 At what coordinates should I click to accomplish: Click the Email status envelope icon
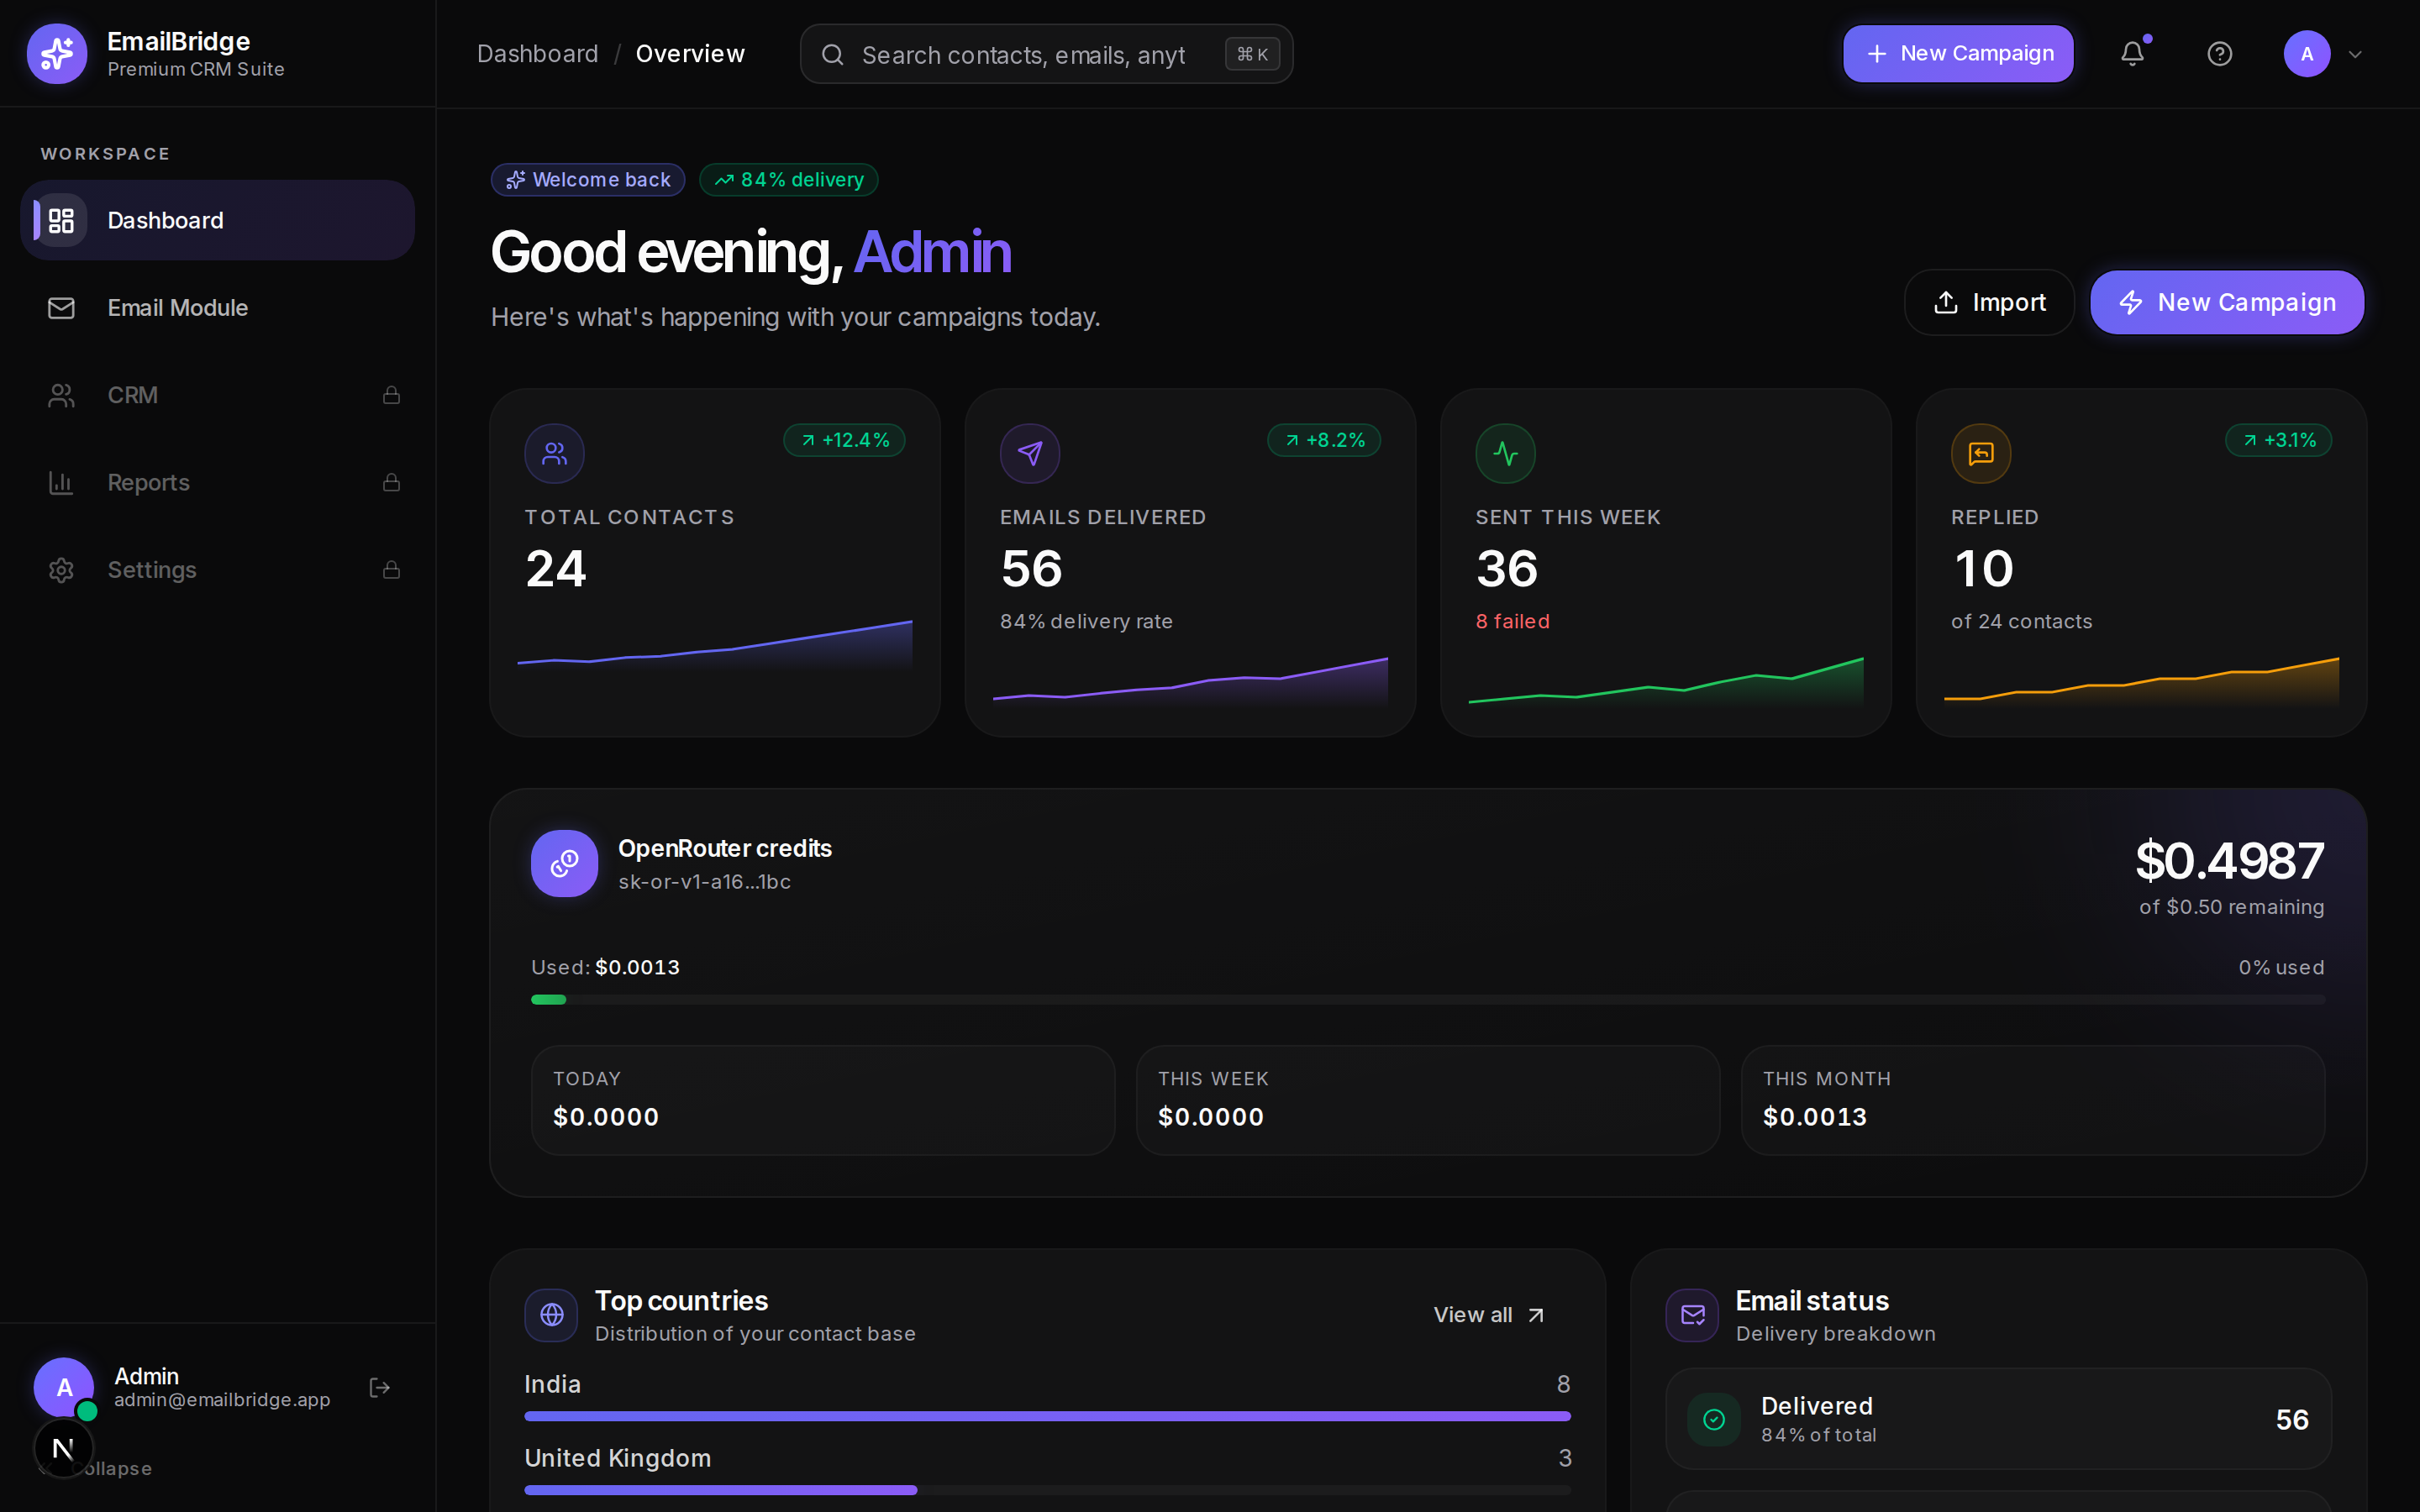point(1692,1315)
